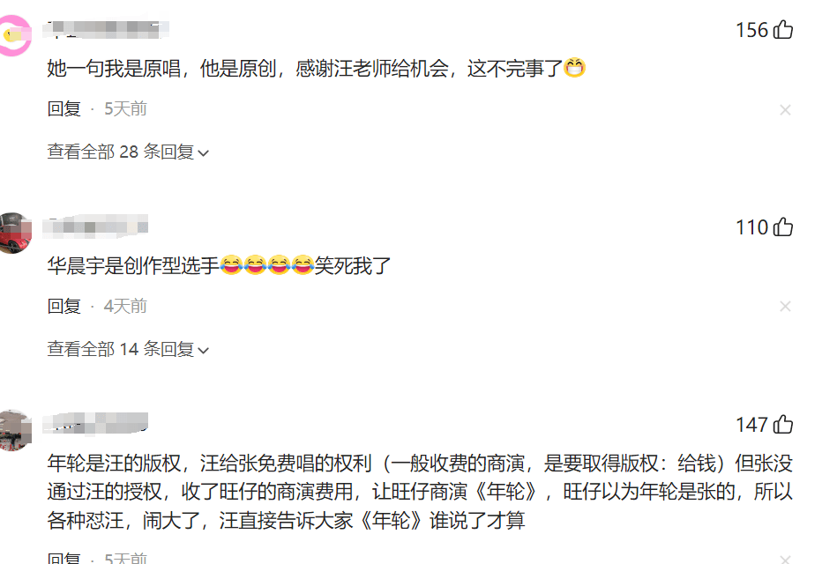Open first commenter's blurred username
Image resolution: width=822 pixels, height=564 pixels.
(x=106, y=29)
